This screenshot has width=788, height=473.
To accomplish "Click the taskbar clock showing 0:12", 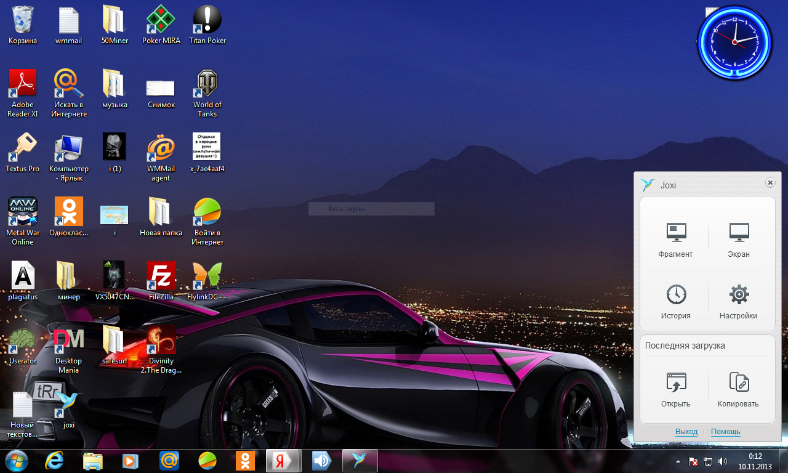I will tap(755, 461).
